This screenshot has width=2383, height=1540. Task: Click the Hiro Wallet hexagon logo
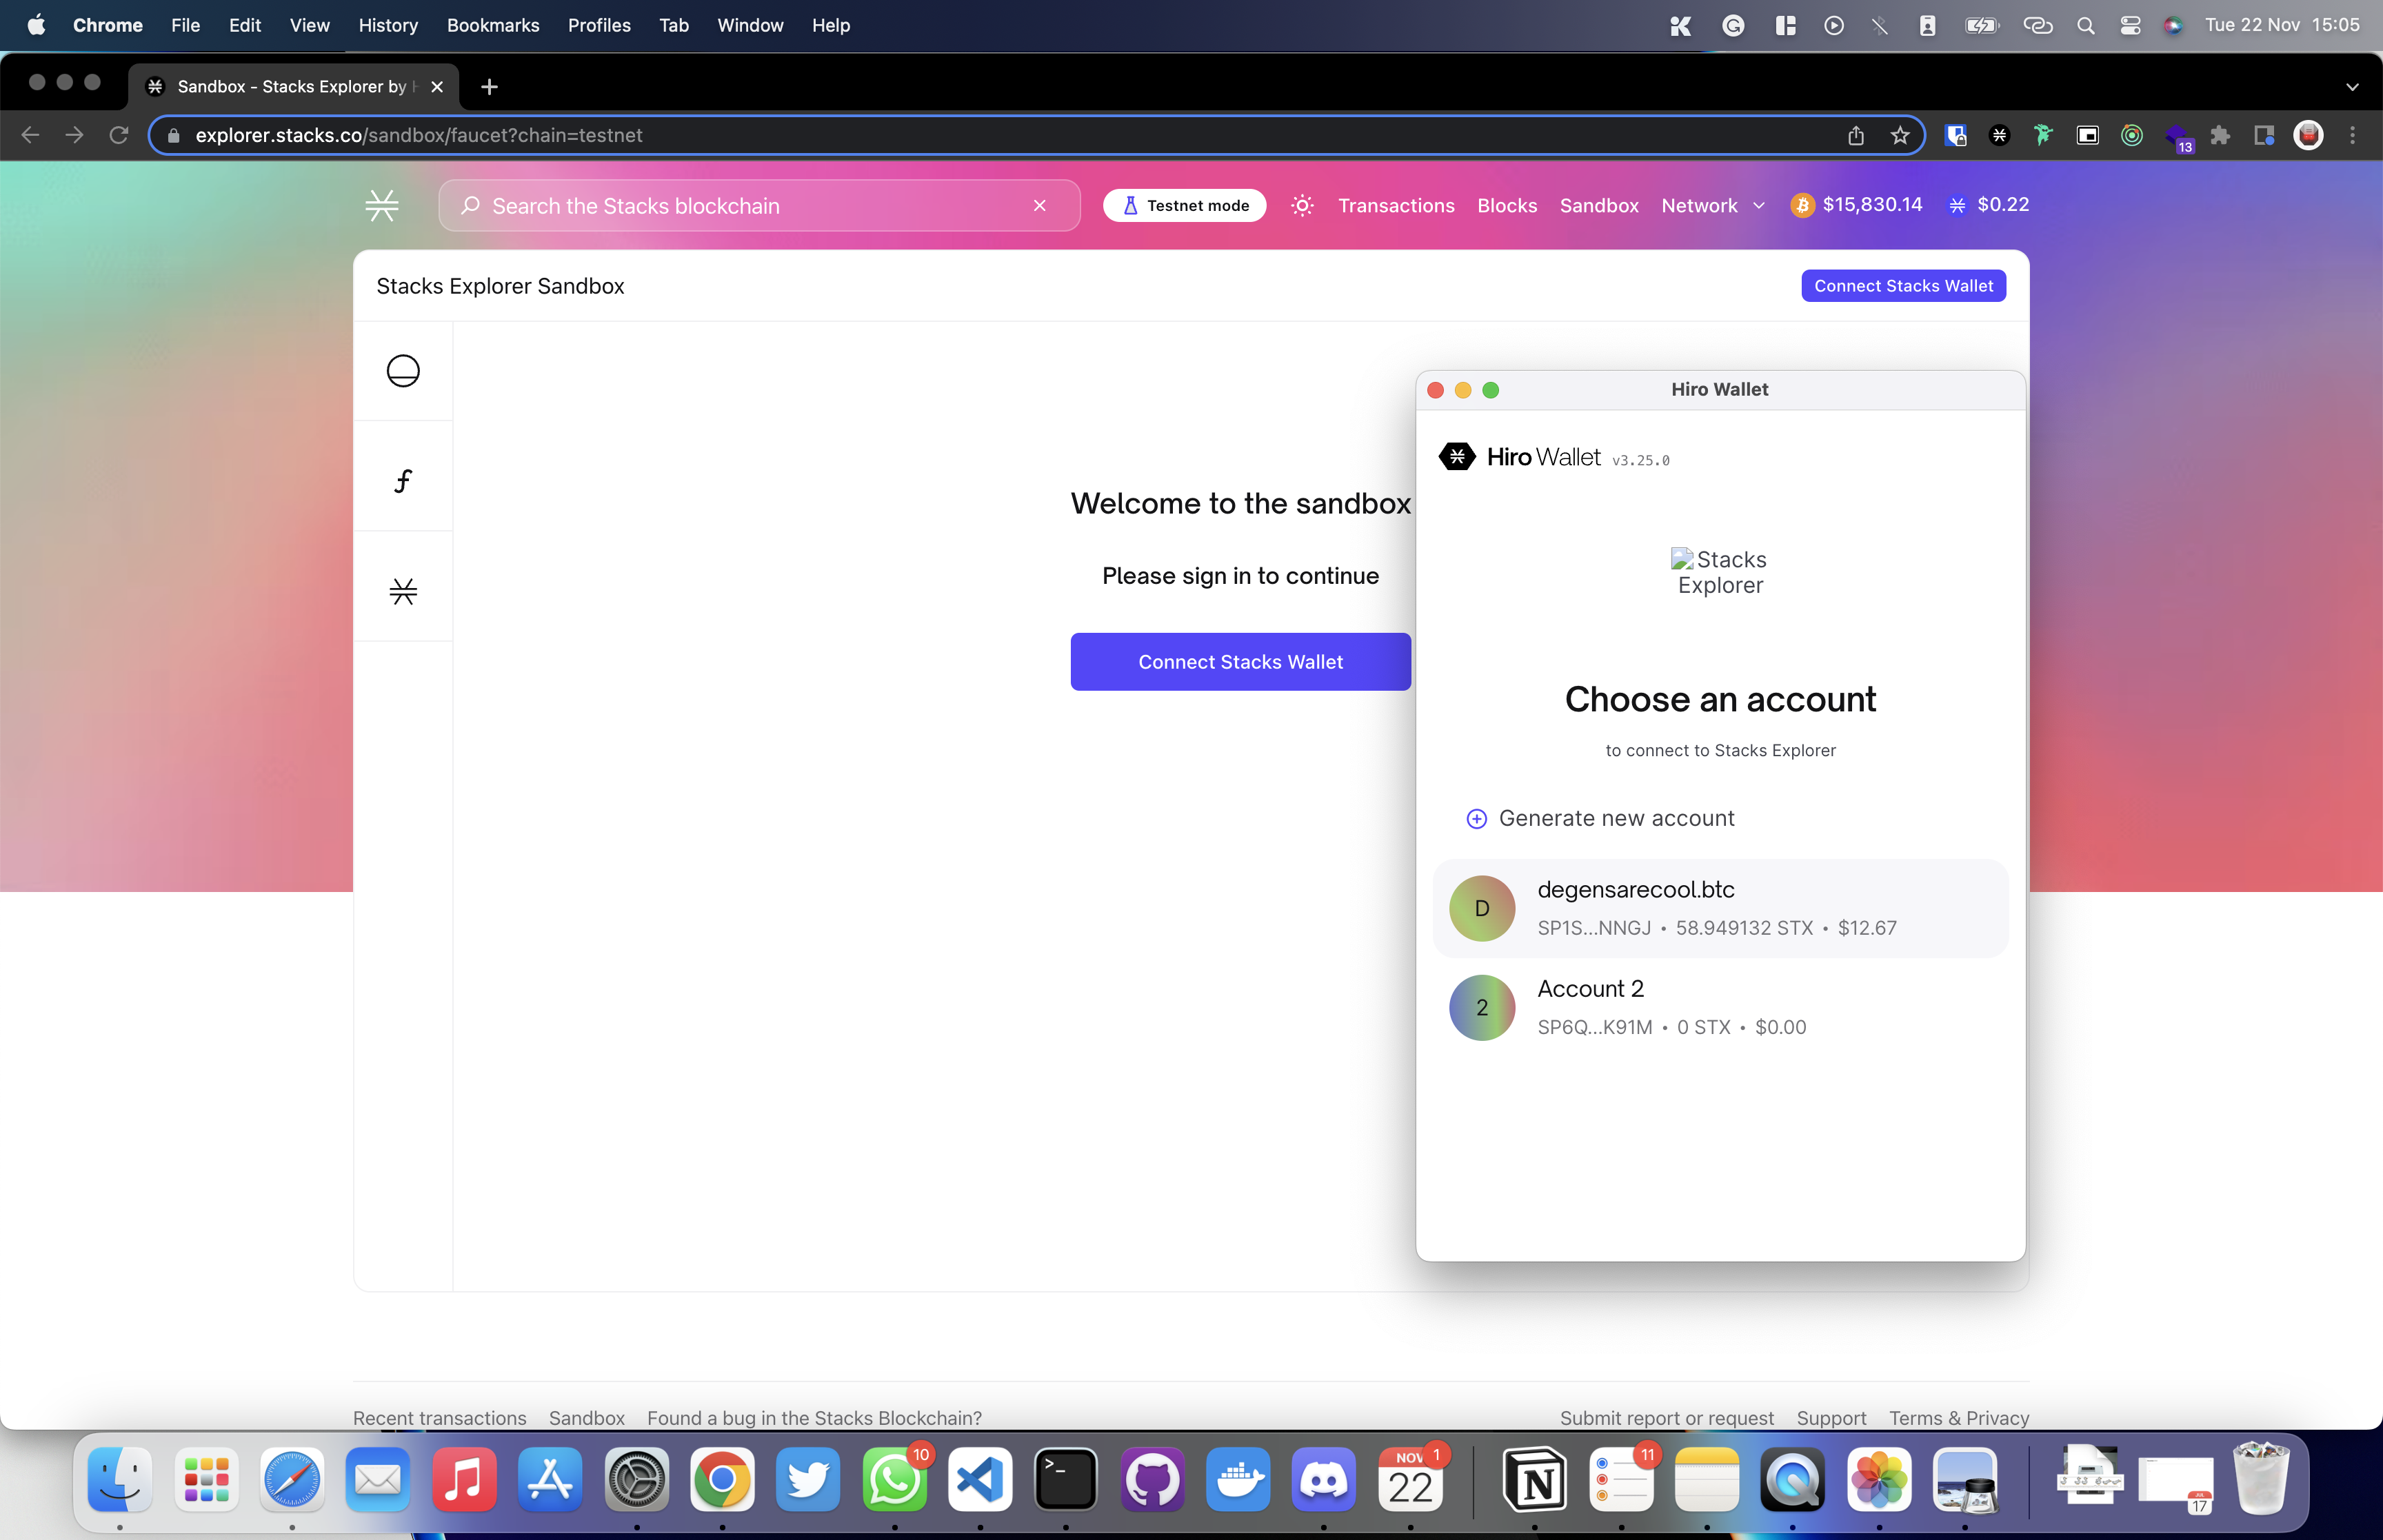click(x=1456, y=457)
